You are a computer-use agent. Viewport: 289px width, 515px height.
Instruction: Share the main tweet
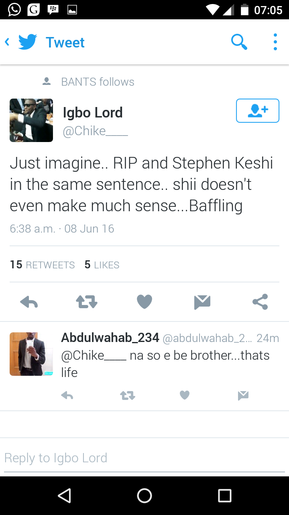point(260,302)
